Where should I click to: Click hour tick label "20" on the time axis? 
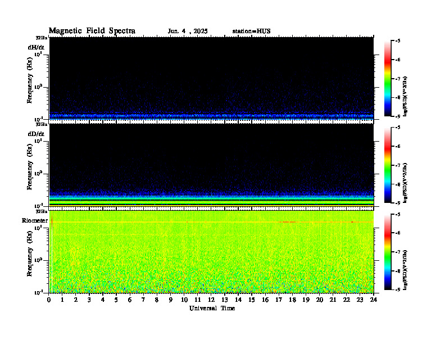coord(320,300)
